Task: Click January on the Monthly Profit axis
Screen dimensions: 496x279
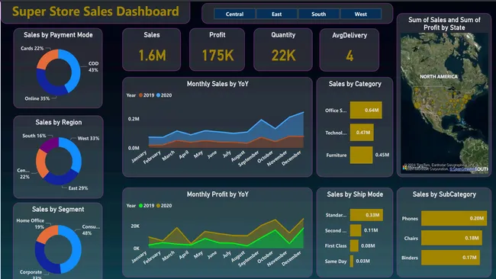Action: 139,257
